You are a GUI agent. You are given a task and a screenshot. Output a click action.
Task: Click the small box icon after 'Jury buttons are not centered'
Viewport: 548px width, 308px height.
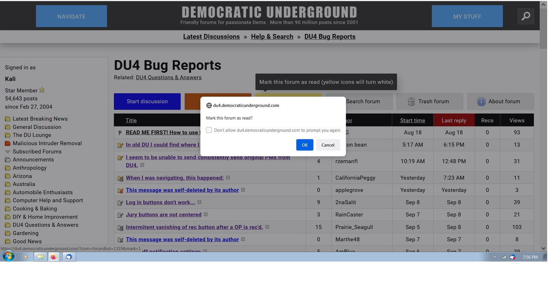click(x=205, y=215)
